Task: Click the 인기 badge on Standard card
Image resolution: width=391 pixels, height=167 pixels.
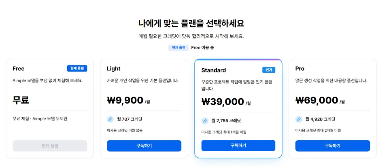Action: [269, 70]
